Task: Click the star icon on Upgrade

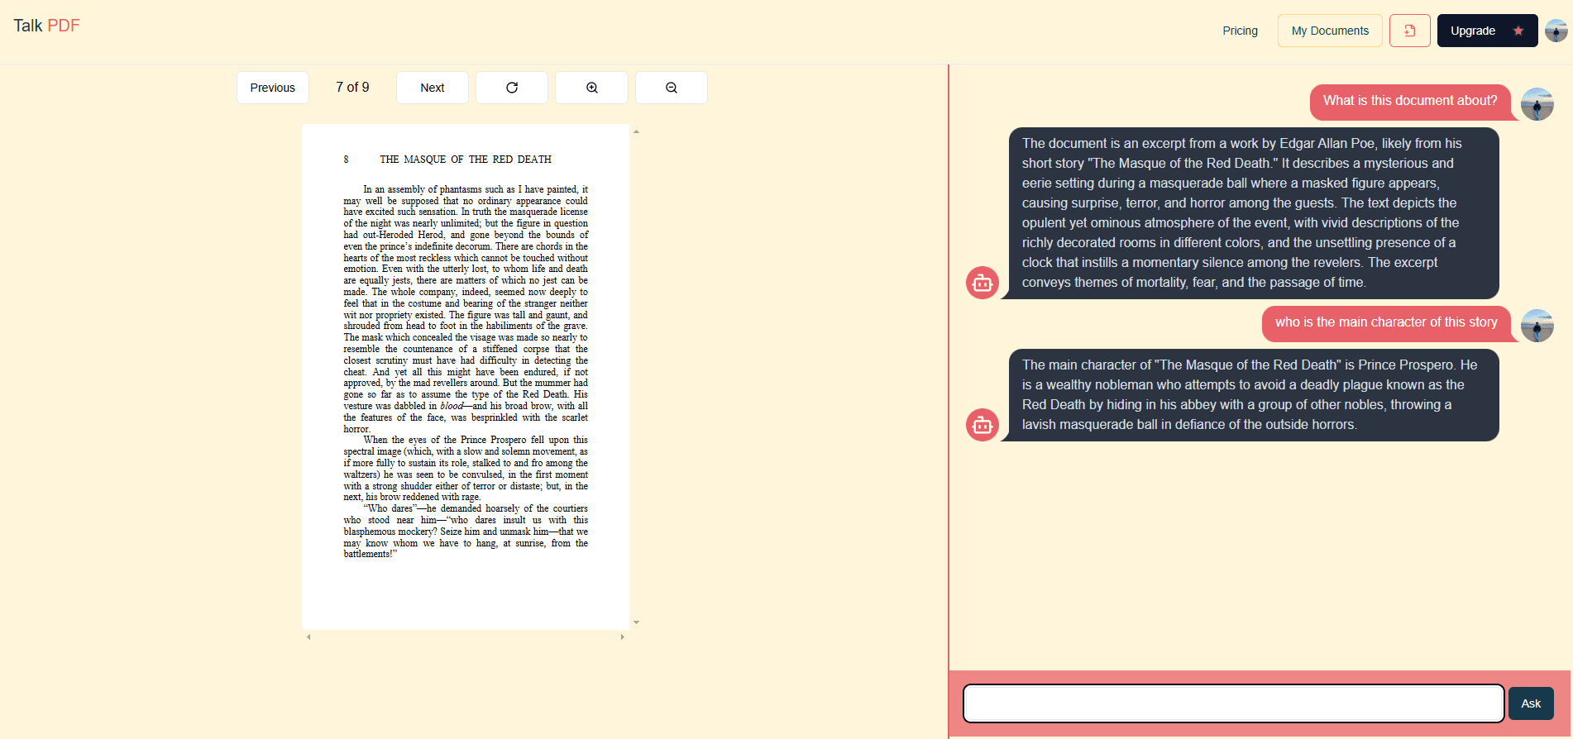Action: 1518,31
